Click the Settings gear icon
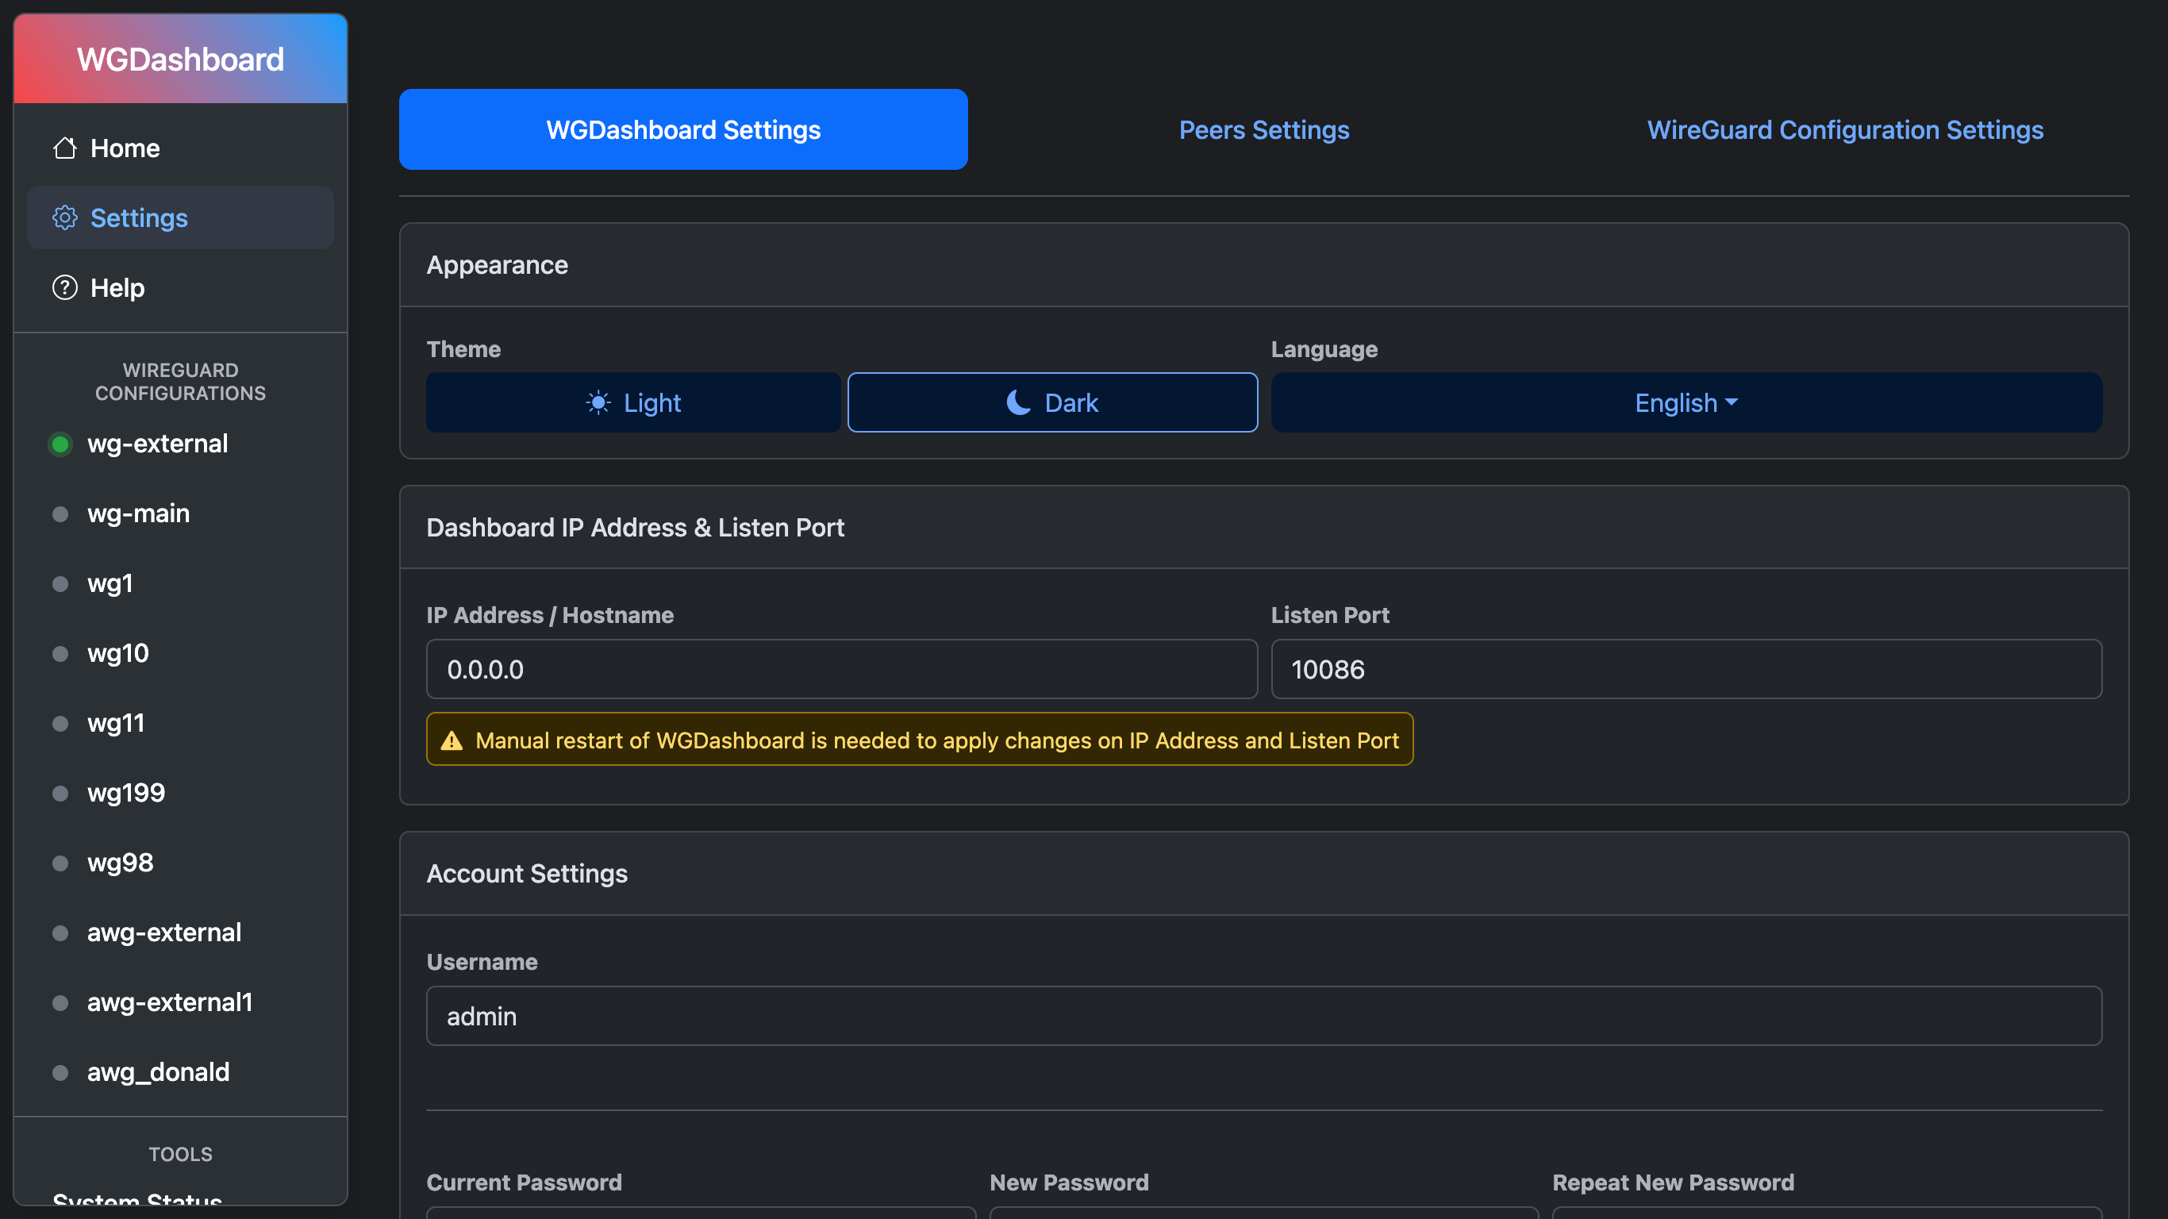Viewport: 2168px width, 1219px height. pos(65,218)
